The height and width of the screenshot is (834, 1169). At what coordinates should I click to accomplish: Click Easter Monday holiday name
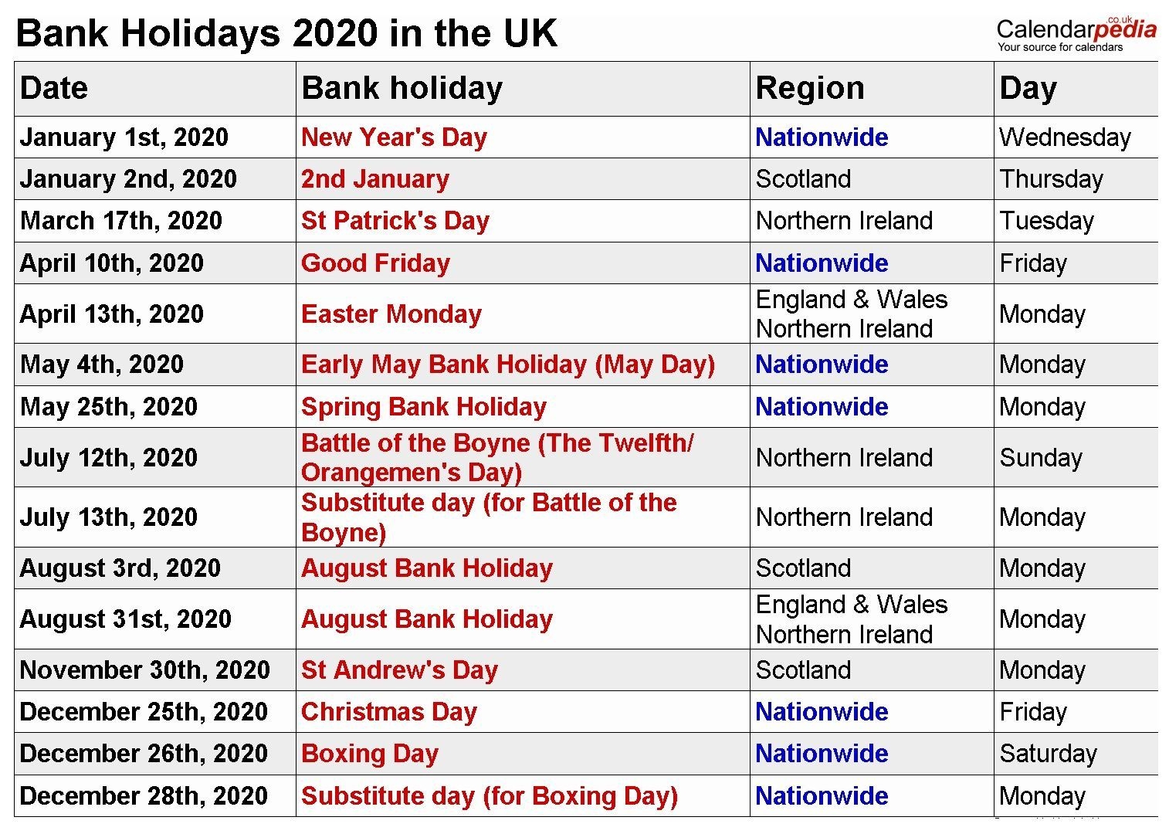391,314
